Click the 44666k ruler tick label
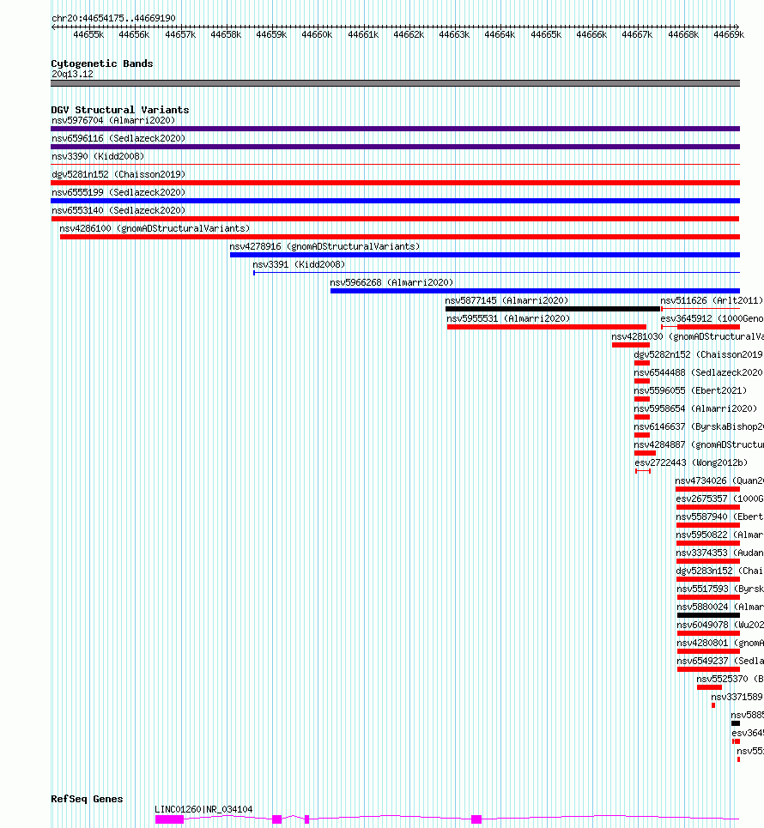The image size is (764, 828). (591, 35)
